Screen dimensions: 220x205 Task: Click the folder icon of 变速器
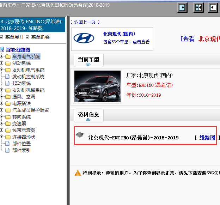8,123
